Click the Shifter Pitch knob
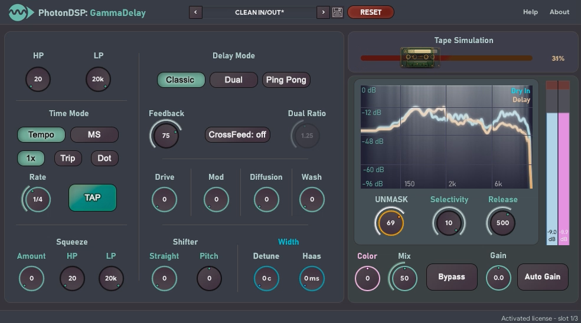This screenshot has width=581, height=323. [210, 279]
